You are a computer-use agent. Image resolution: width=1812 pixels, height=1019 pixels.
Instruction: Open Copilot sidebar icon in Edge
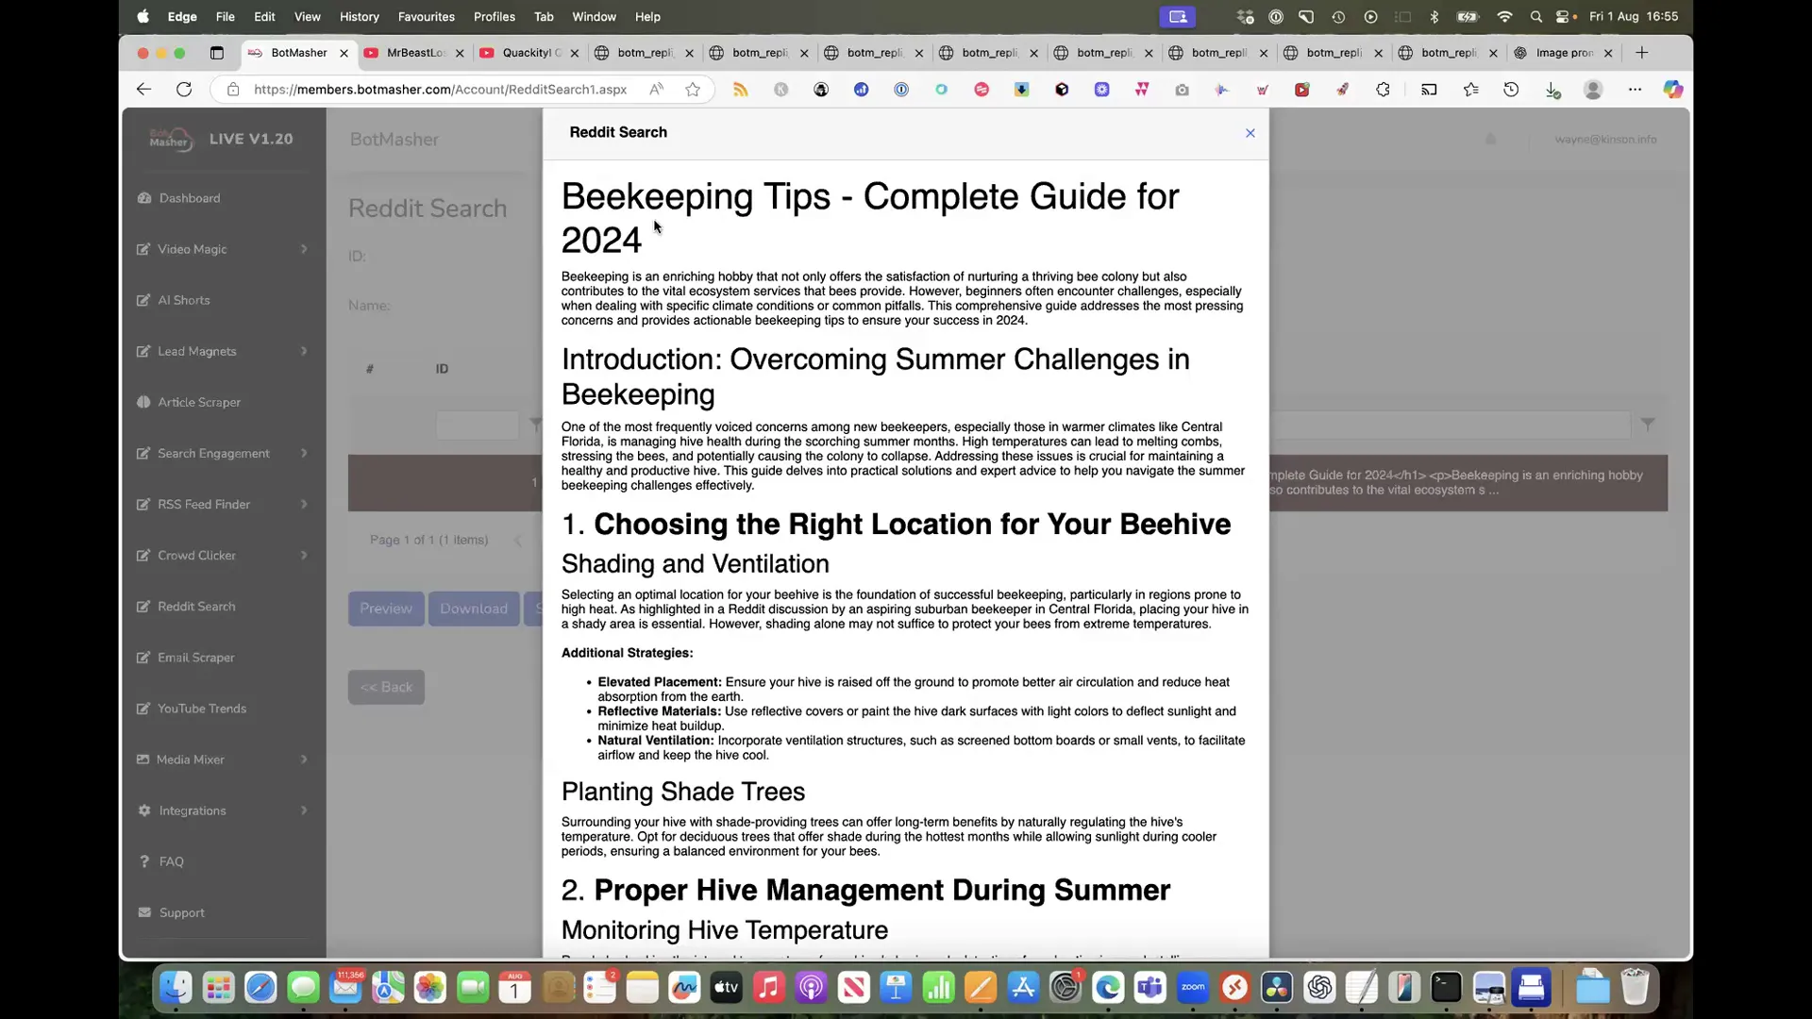(1673, 90)
